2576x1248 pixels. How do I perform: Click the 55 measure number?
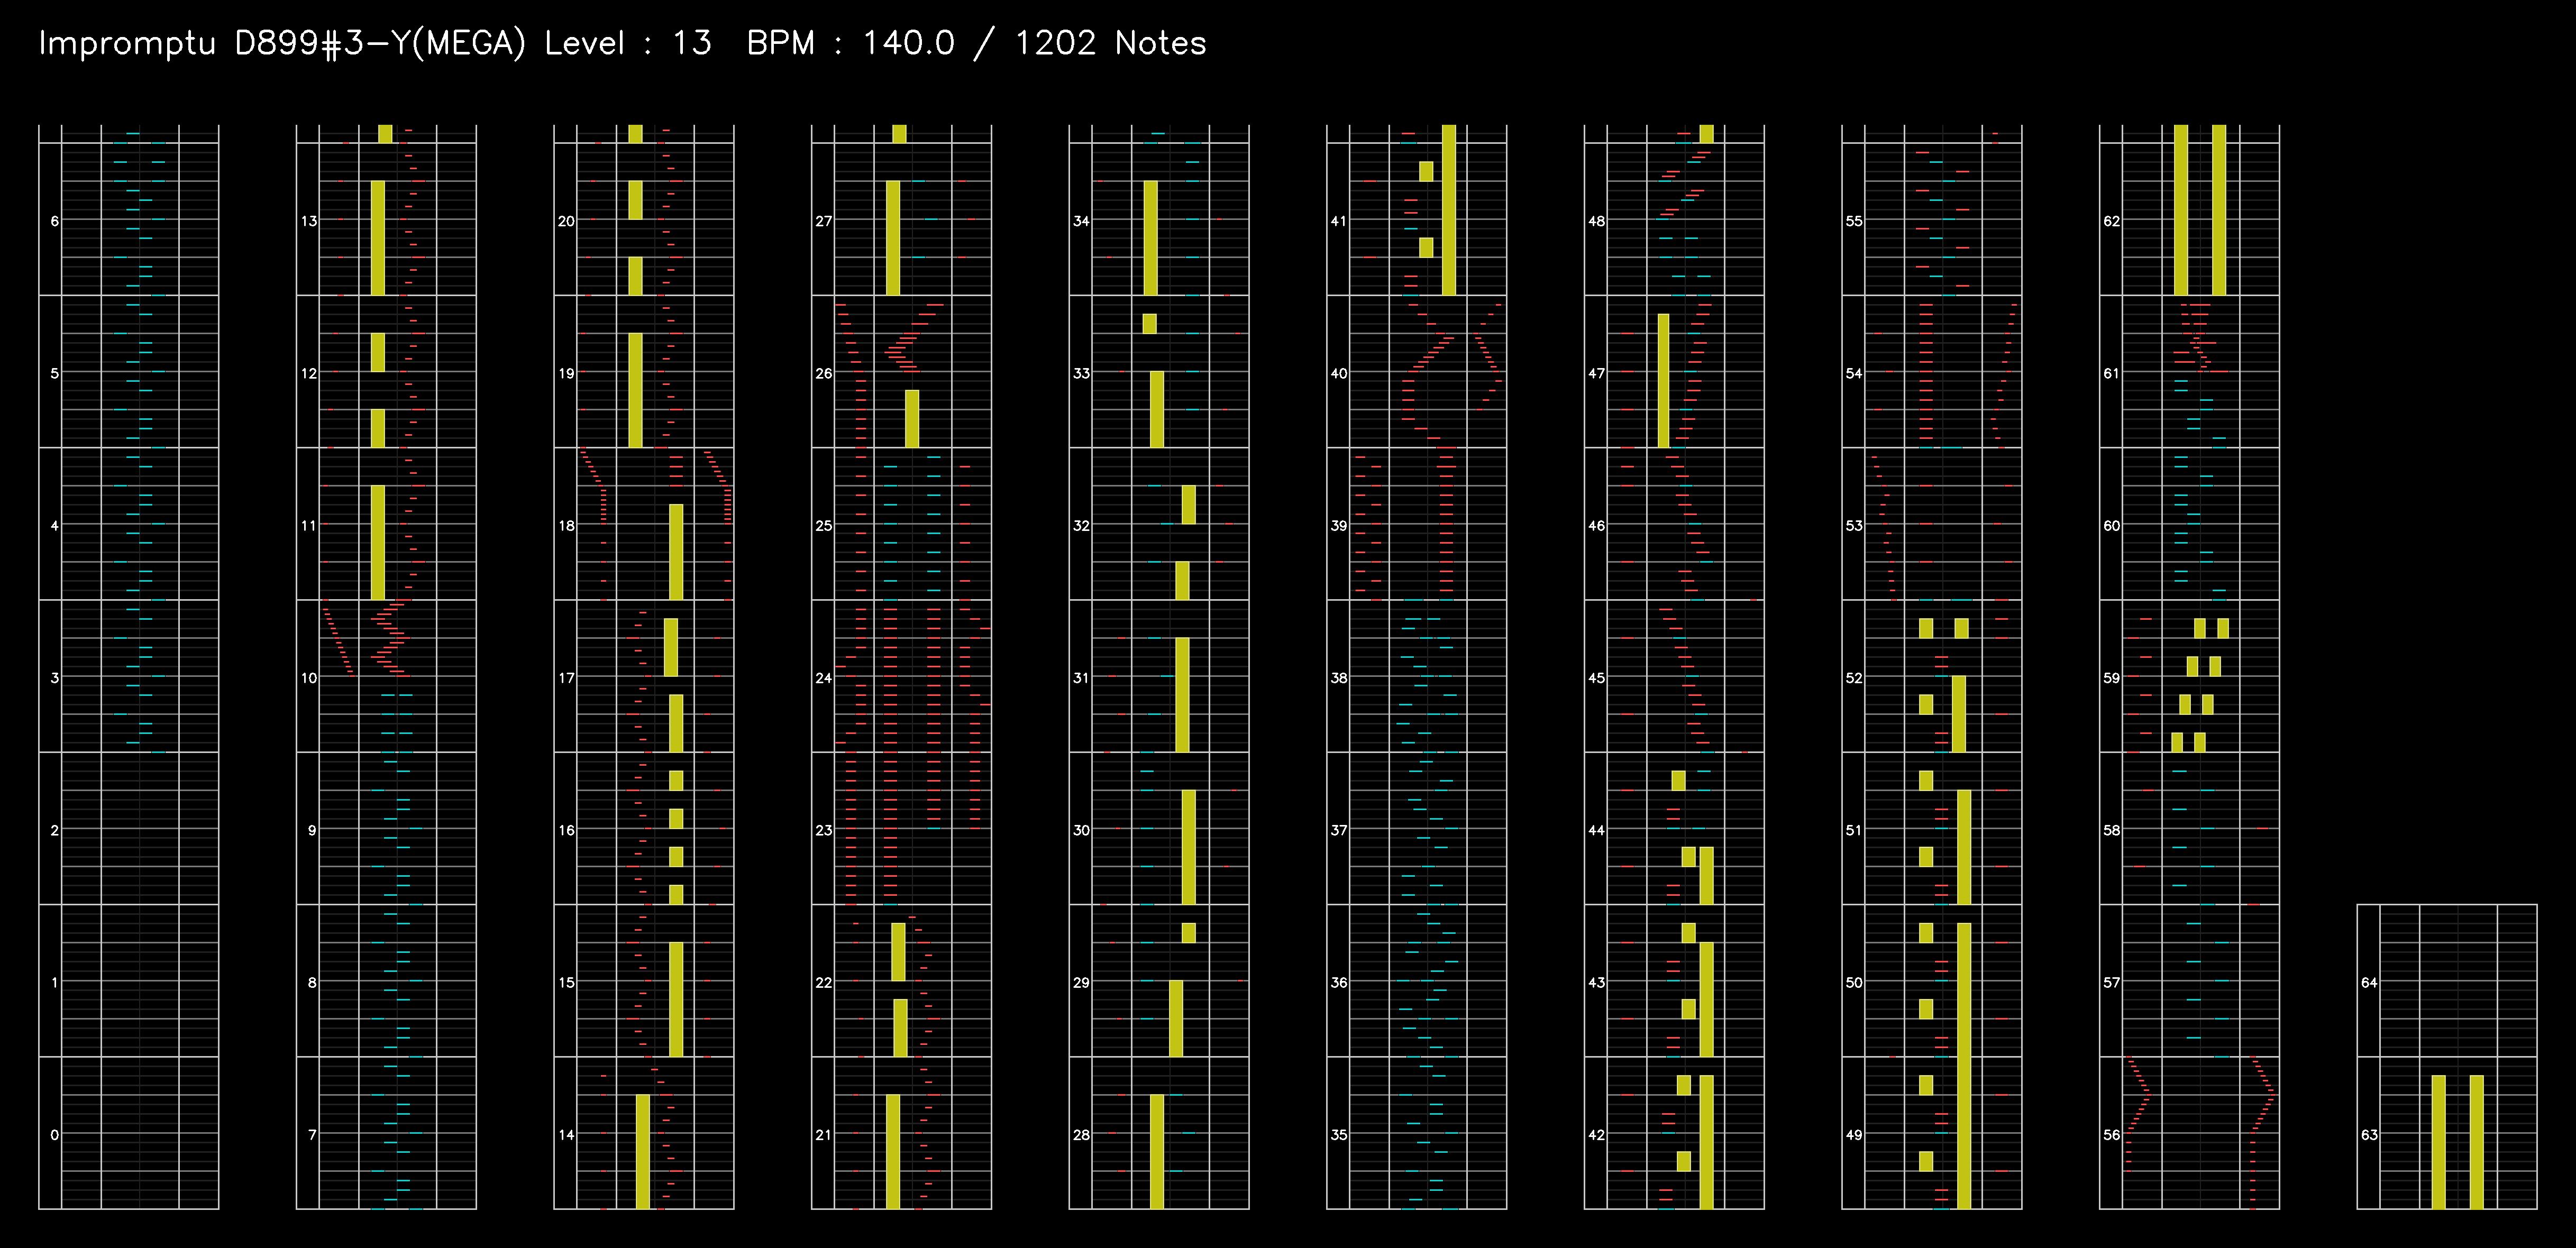click(x=1854, y=221)
